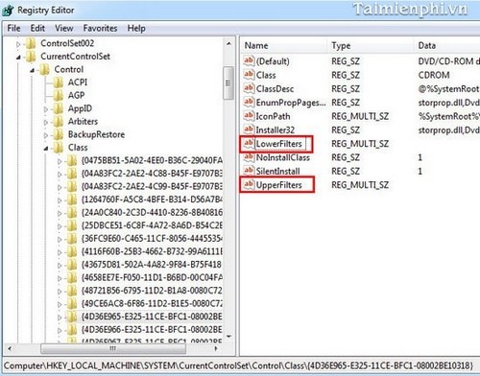Select the {49CE6AC8-6F86-11D2 tree key
This screenshot has height=376, width=480.
tap(152, 304)
